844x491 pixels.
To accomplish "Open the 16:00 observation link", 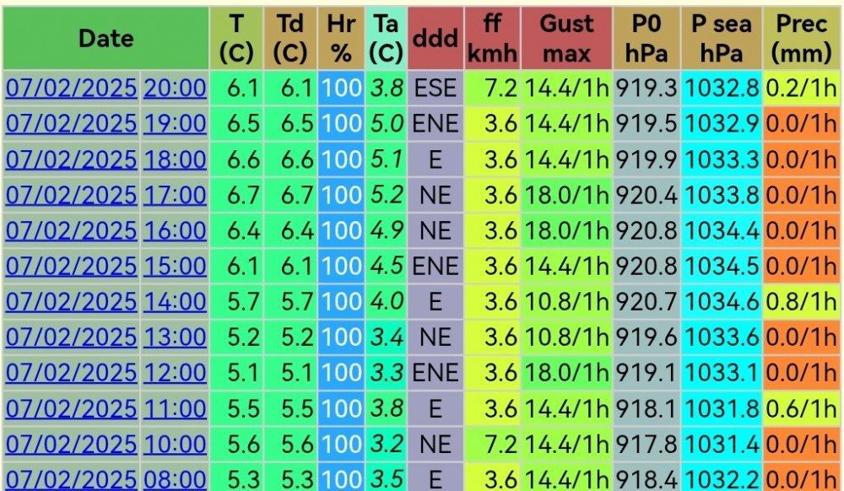I will tap(175, 230).
